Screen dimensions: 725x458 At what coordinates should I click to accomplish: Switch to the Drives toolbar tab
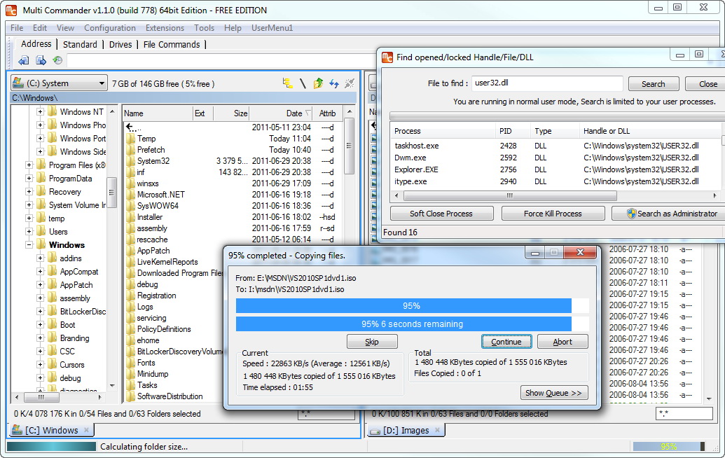click(x=120, y=44)
